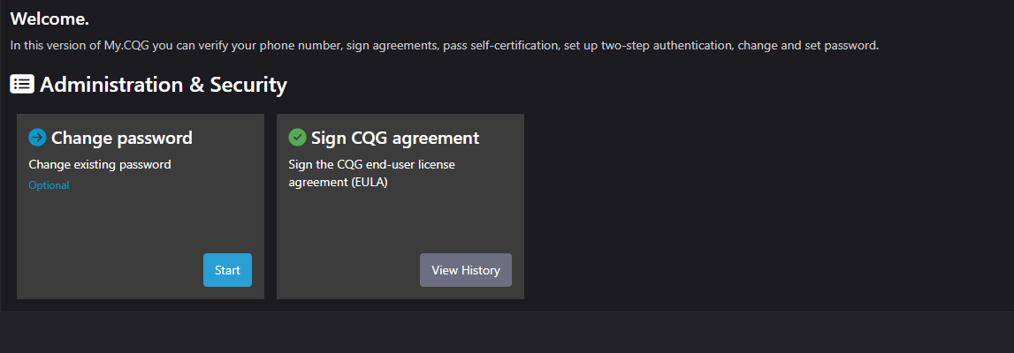
Task: Click the Welcome heading
Action: point(50,19)
